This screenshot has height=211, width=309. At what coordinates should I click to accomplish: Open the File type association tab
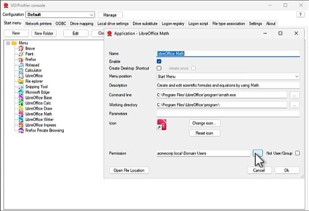pos(229,24)
